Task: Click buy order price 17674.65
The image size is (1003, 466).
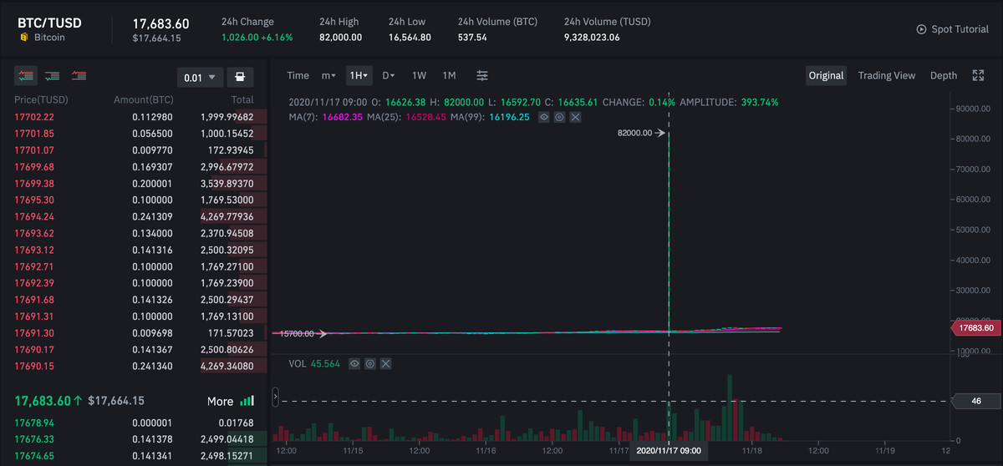Action: click(34, 456)
